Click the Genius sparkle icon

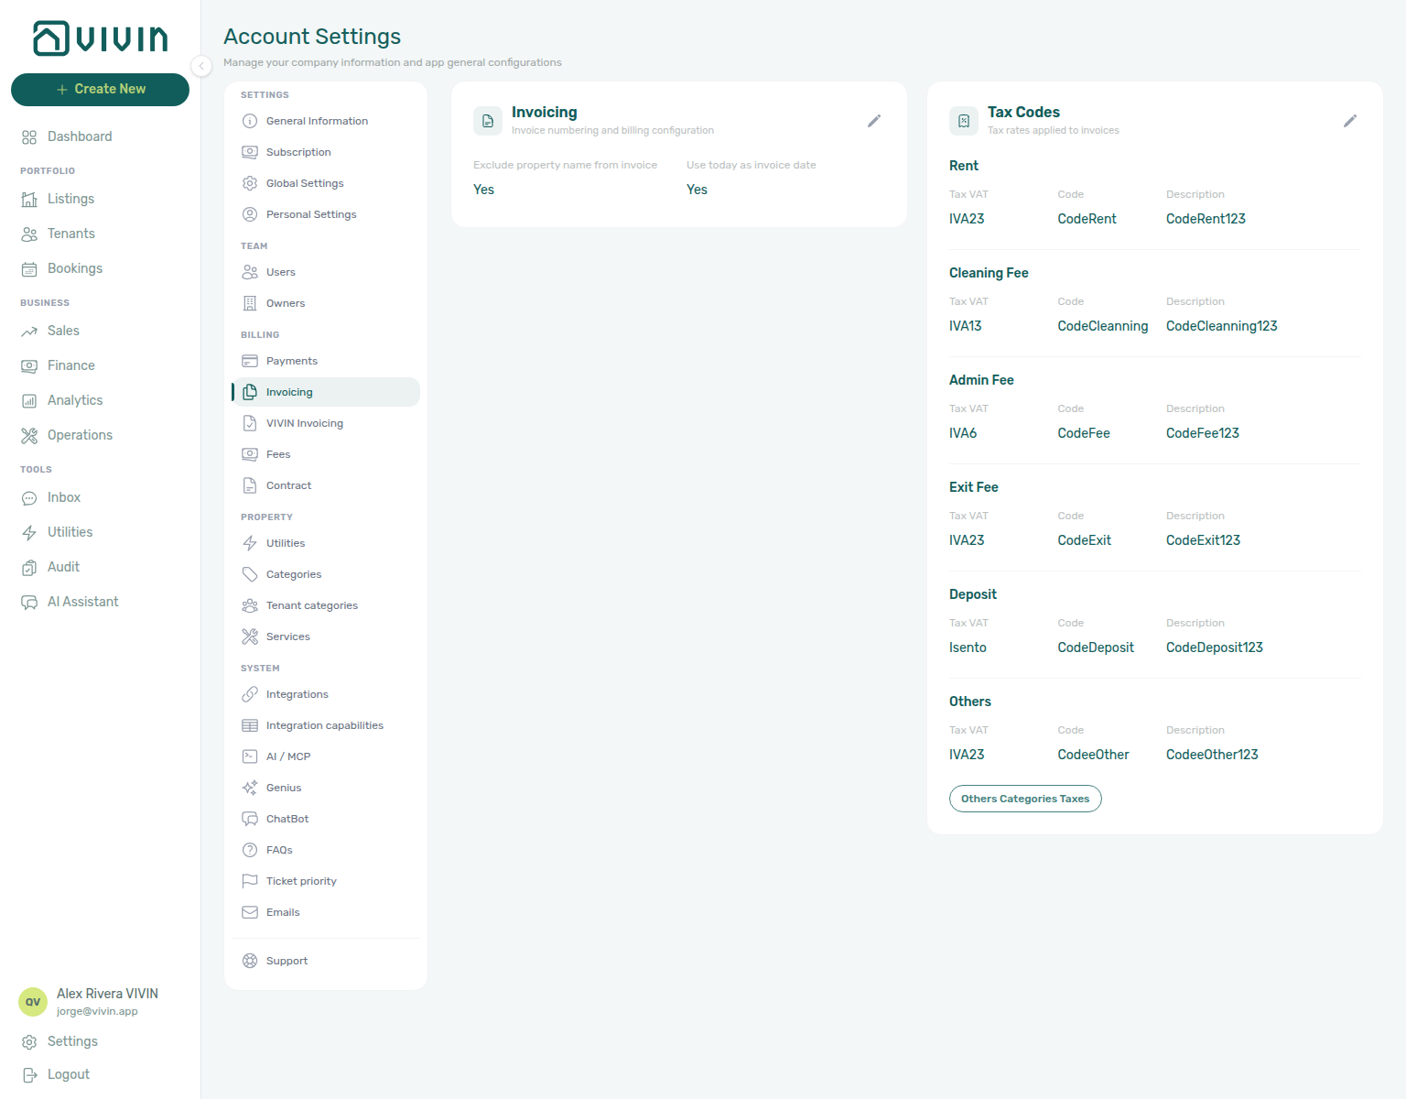pyautogui.click(x=250, y=788)
